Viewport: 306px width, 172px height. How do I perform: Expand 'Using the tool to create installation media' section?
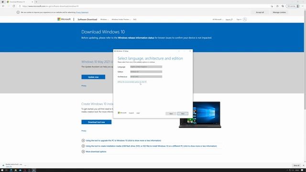click(x=149, y=146)
